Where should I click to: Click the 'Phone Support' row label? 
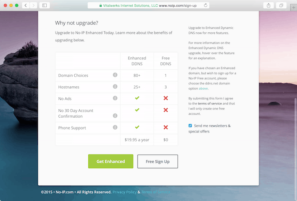click(x=72, y=128)
